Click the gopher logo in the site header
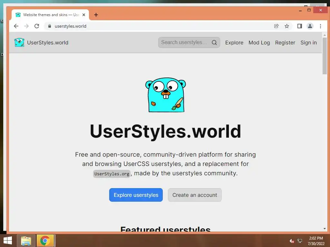 (19, 42)
